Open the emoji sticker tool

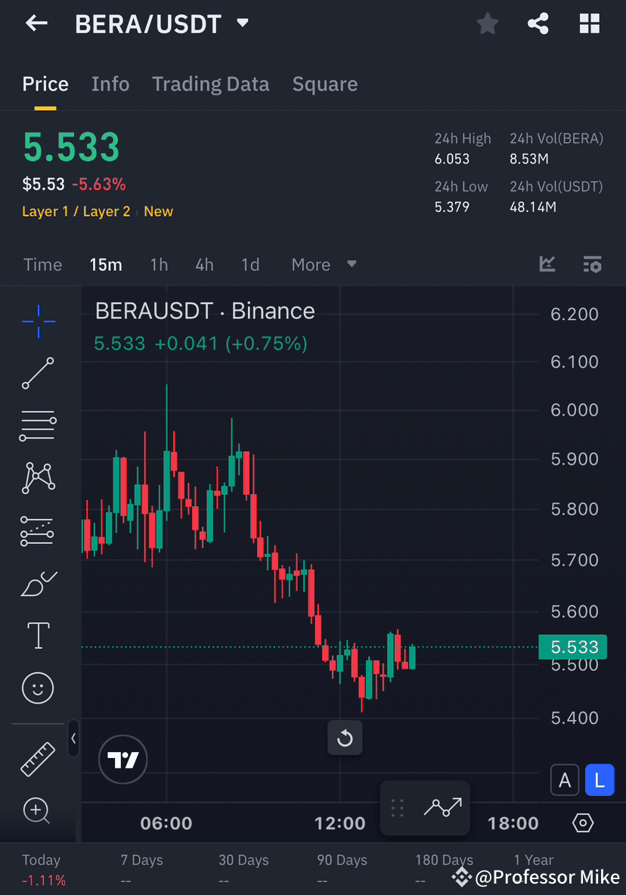[38, 688]
